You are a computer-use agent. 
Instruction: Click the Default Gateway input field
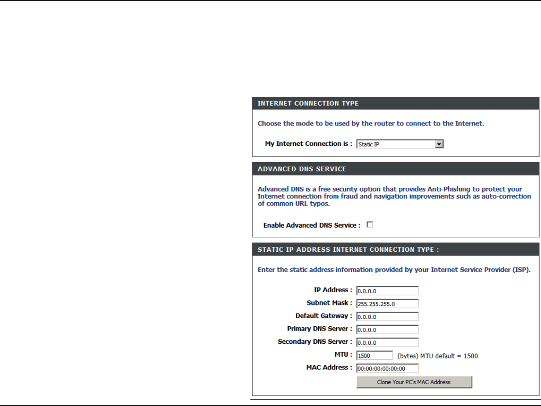click(387, 317)
